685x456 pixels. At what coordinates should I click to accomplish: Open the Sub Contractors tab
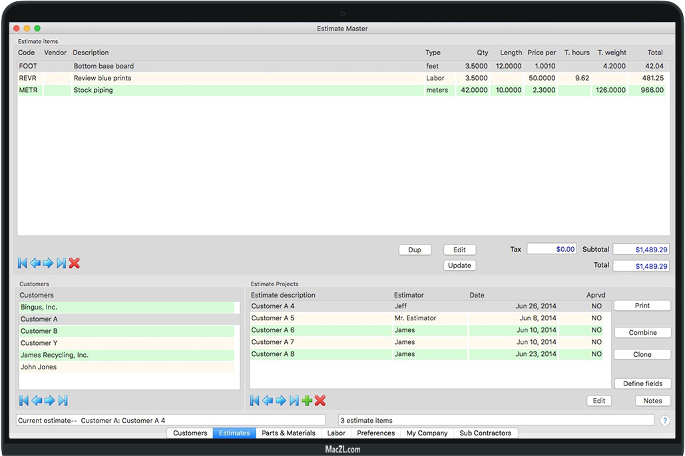485,433
